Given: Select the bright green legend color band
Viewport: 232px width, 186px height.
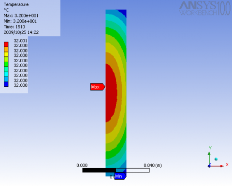Looking at the screenshot, I should coord(6,65).
